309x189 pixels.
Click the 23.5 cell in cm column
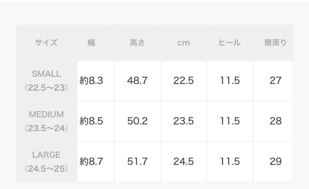[183, 121]
